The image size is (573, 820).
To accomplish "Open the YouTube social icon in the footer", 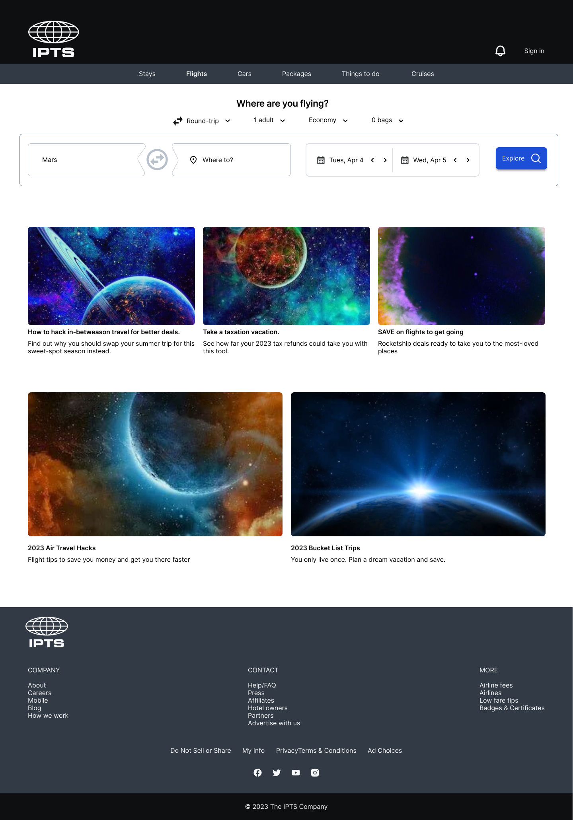I will tap(296, 773).
